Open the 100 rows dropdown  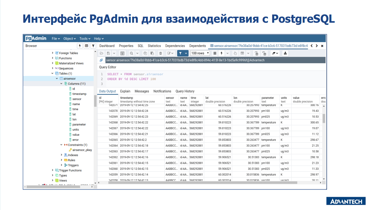click(200, 53)
